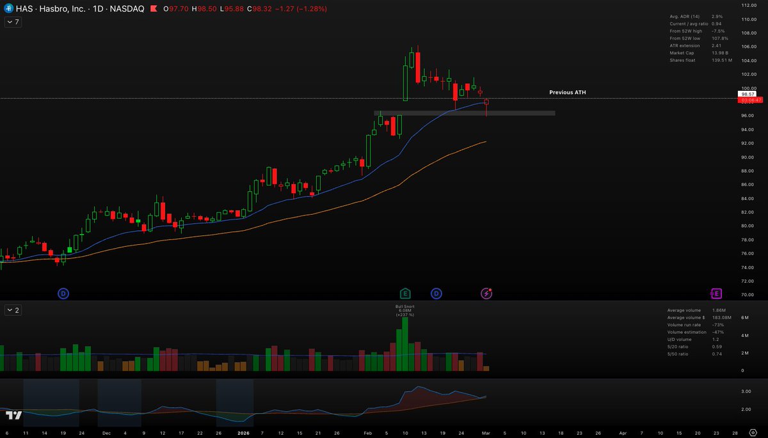The height and width of the screenshot is (438, 768).
Task: Click the Previous ATH label on the chart
Action: [x=566, y=92]
